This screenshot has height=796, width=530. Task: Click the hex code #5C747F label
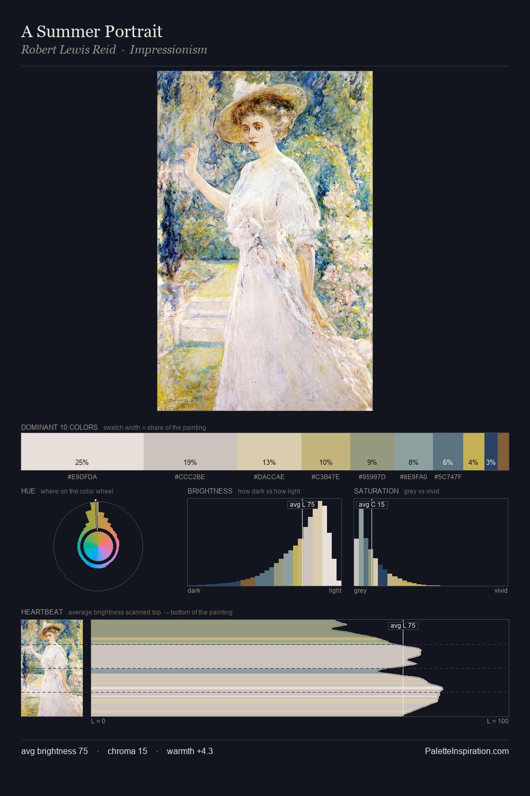click(x=448, y=477)
